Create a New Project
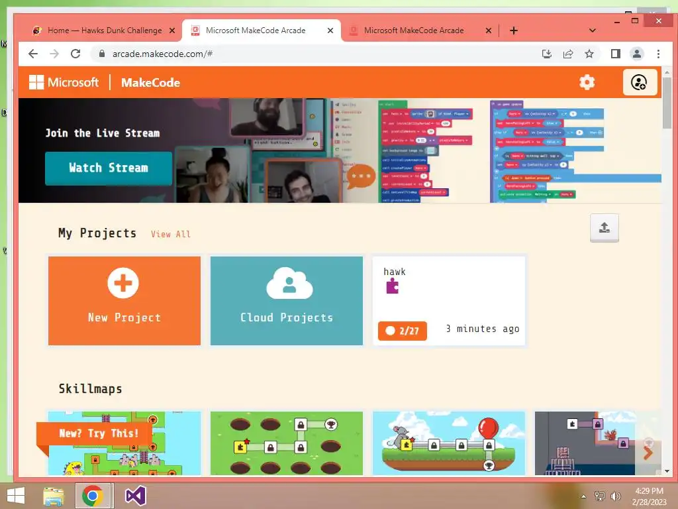Screen dimensions: 678x509 coord(124,301)
